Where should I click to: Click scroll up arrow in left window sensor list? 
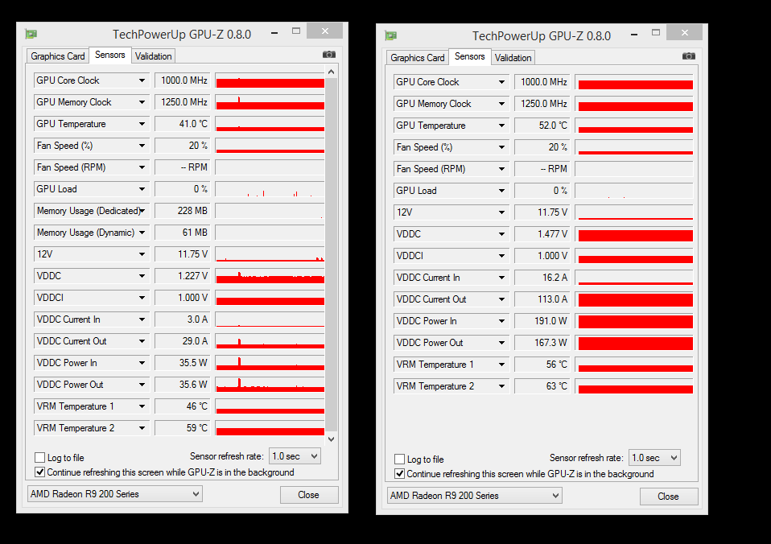tap(332, 72)
